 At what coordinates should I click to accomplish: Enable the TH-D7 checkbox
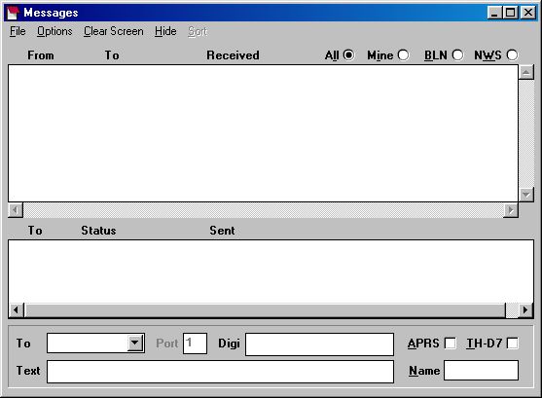point(512,344)
